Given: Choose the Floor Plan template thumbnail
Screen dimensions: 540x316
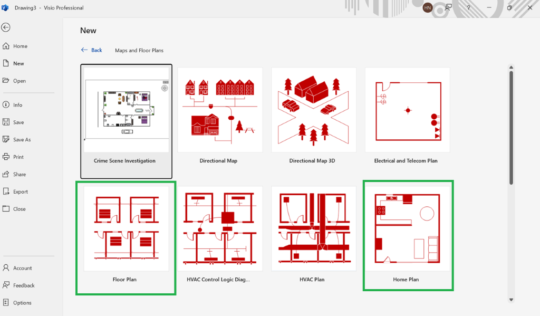Looking at the screenshot, I should point(127,228).
